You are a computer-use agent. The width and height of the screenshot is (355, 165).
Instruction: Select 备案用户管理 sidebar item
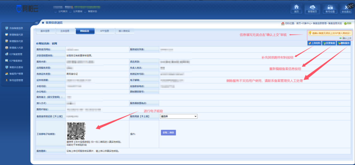pos(16,74)
